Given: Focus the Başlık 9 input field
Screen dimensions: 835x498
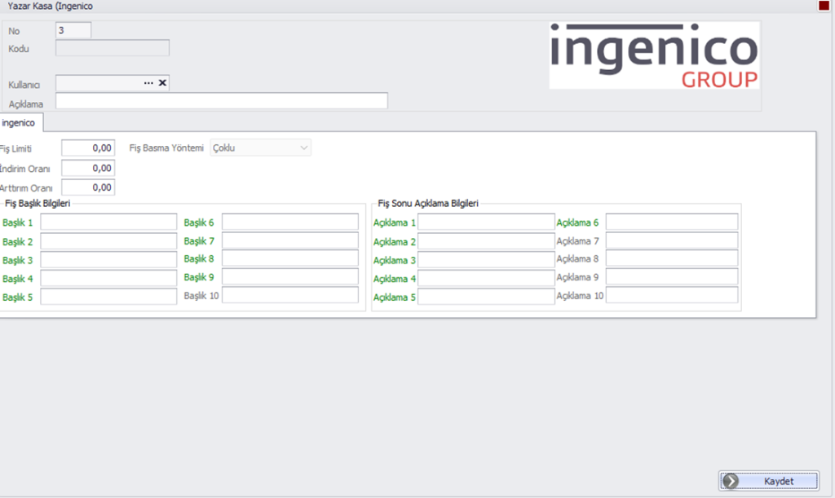Looking at the screenshot, I should click(x=290, y=276).
